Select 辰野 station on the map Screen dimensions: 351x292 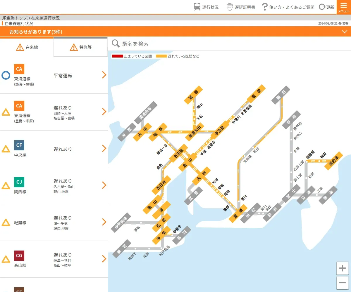[281, 95]
